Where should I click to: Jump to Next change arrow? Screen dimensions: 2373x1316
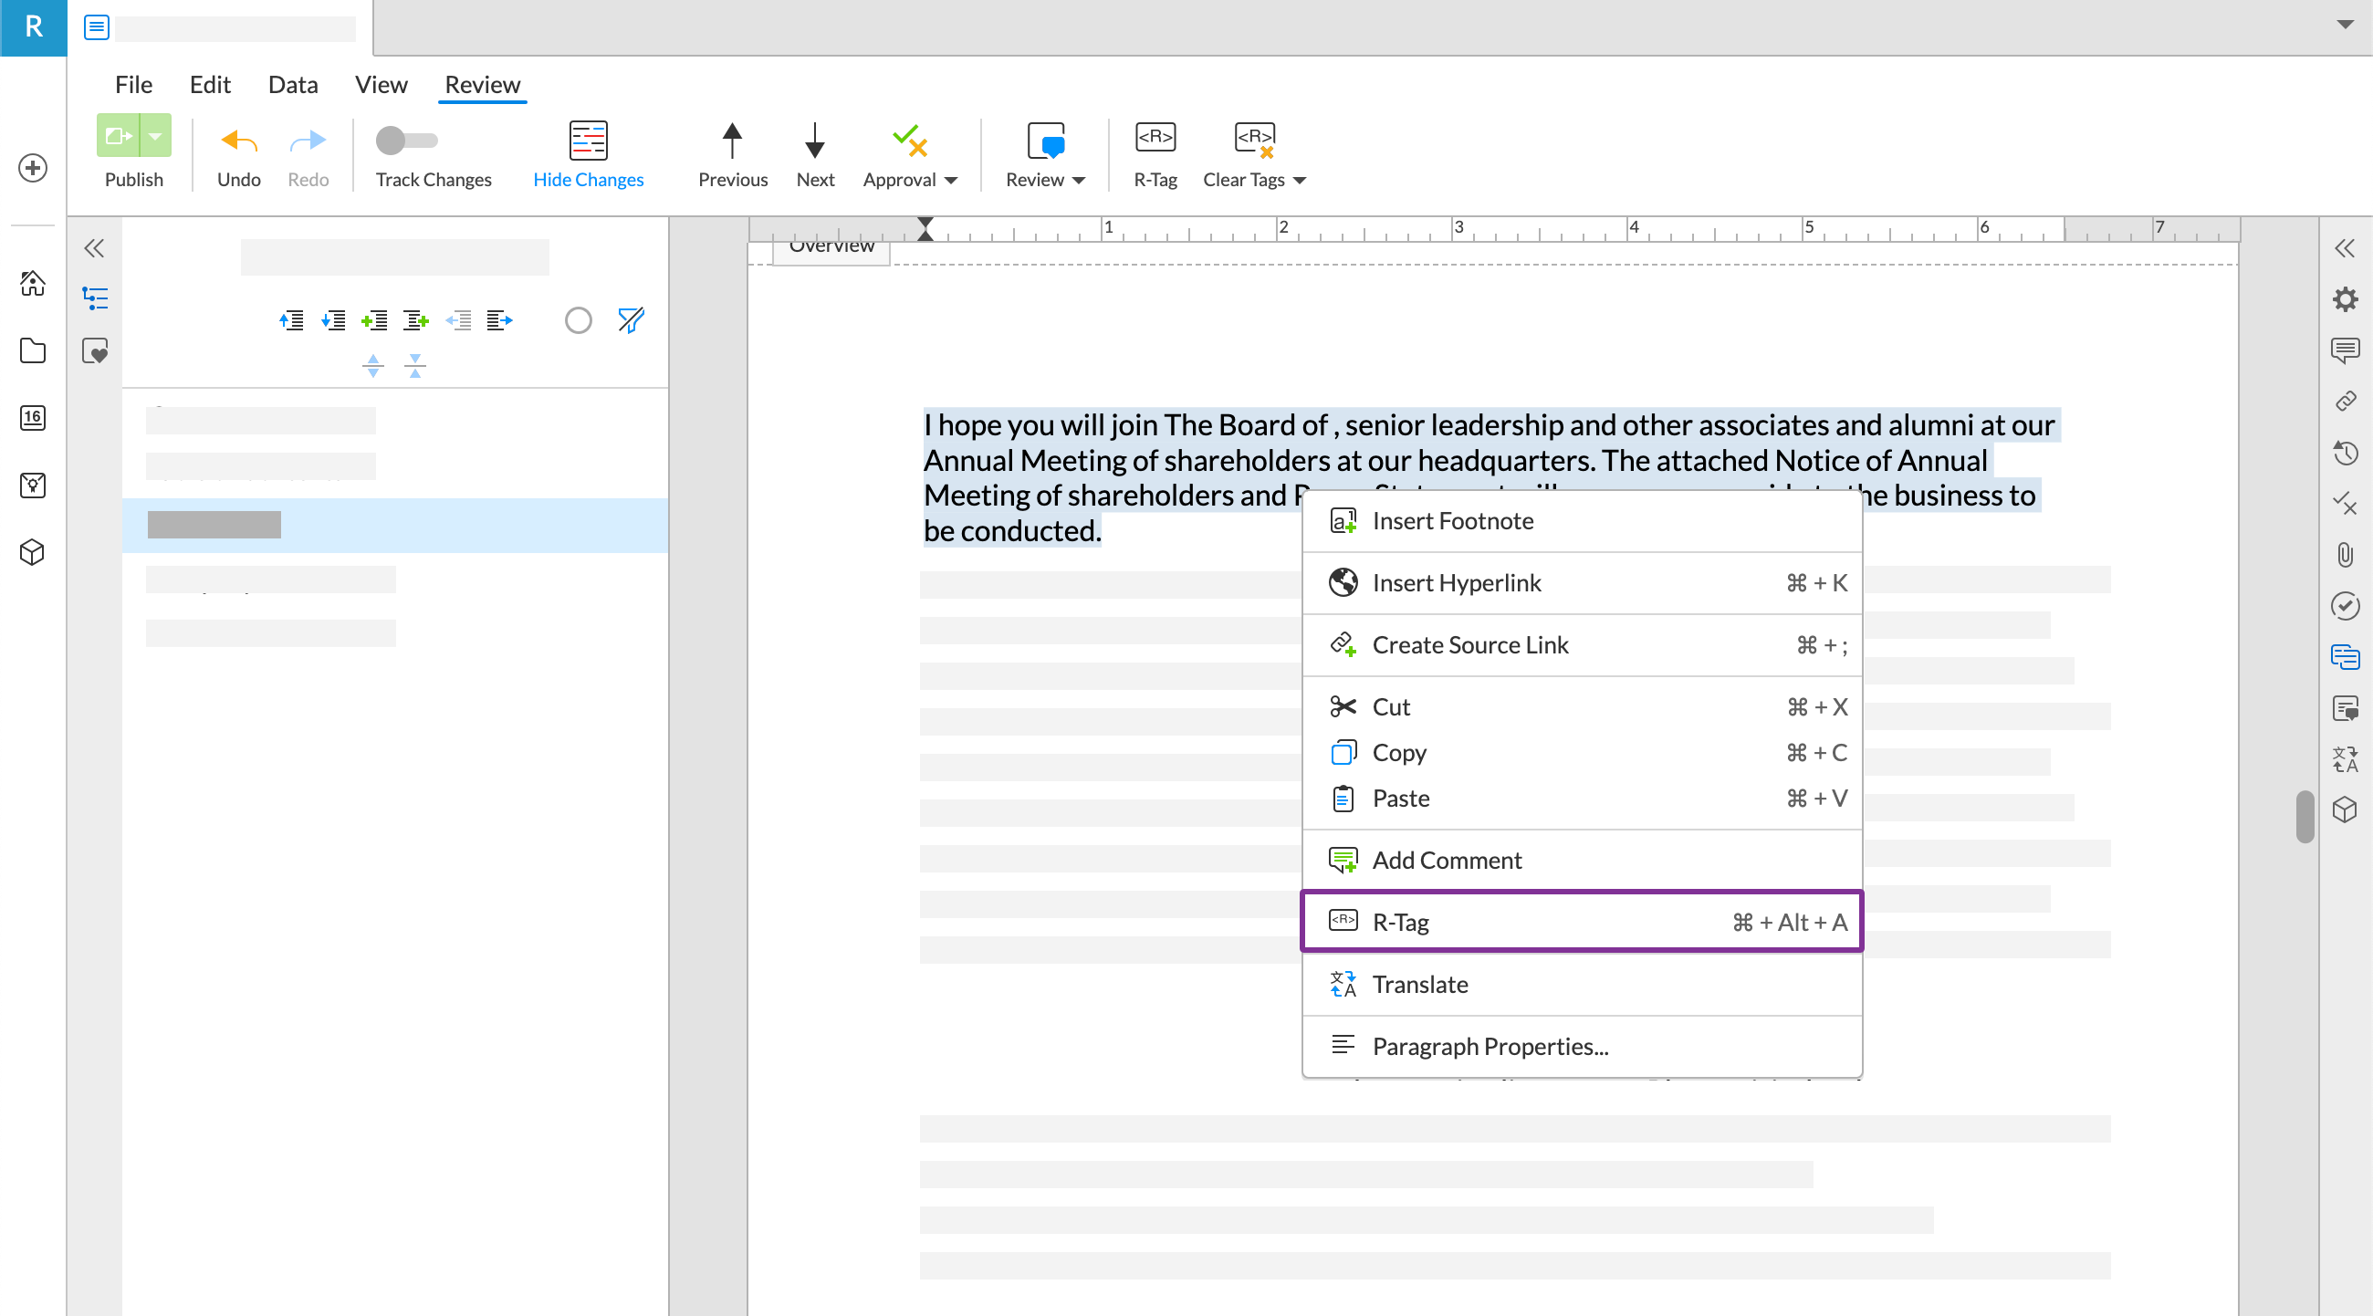pos(814,141)
